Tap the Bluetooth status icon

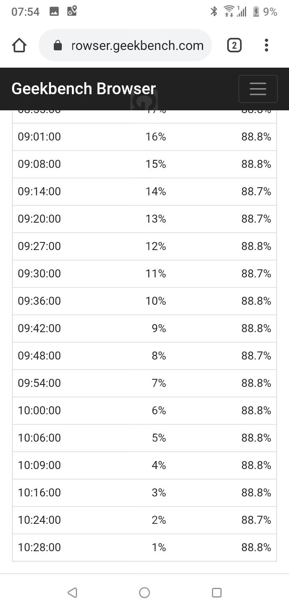(x=214, y=12)
